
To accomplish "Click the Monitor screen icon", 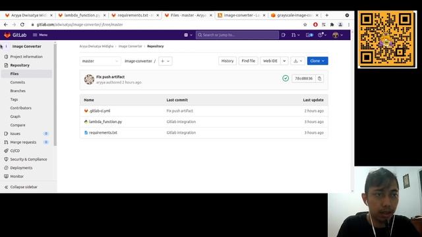I will point(6,176).
